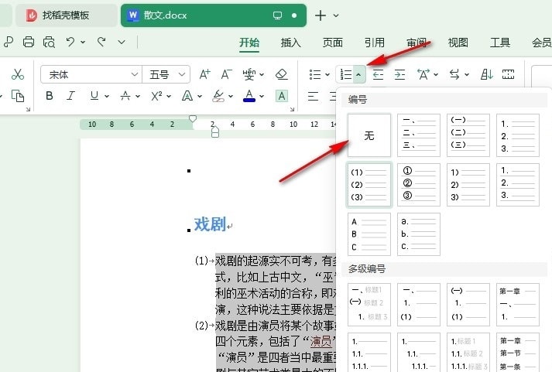
Task: Click the text effects outlined A icon
Action: pyautogui.click(x=187, y=96)
